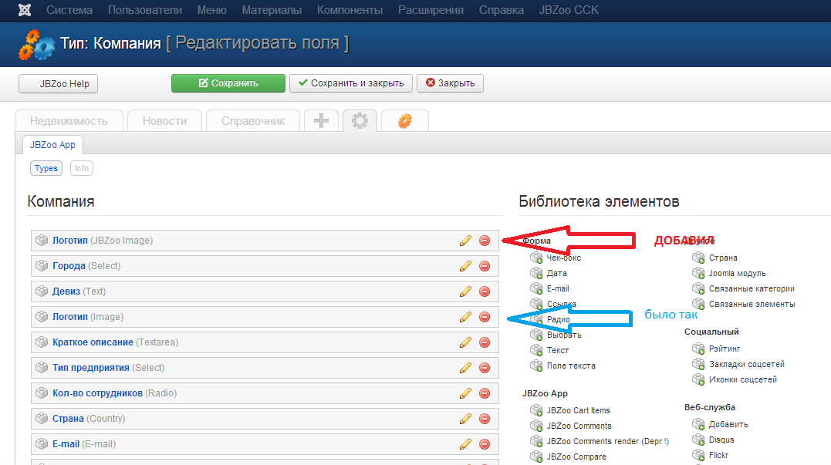
Task: Remove the Страна (Country) field
Action: (x=485, y=419)
